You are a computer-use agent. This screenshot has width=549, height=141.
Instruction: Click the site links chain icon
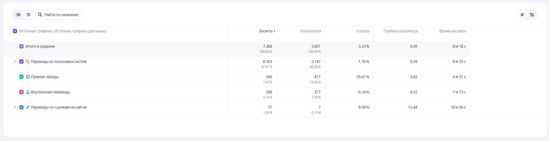coord(28,107)
